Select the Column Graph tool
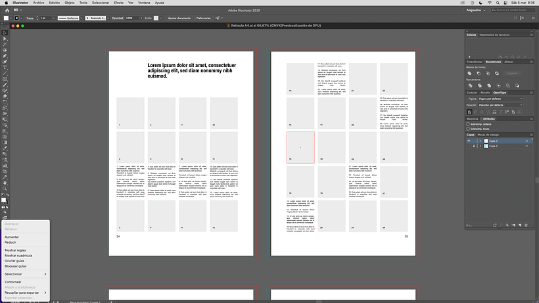Viewport: 539px width, 303px height. [5, 166]
